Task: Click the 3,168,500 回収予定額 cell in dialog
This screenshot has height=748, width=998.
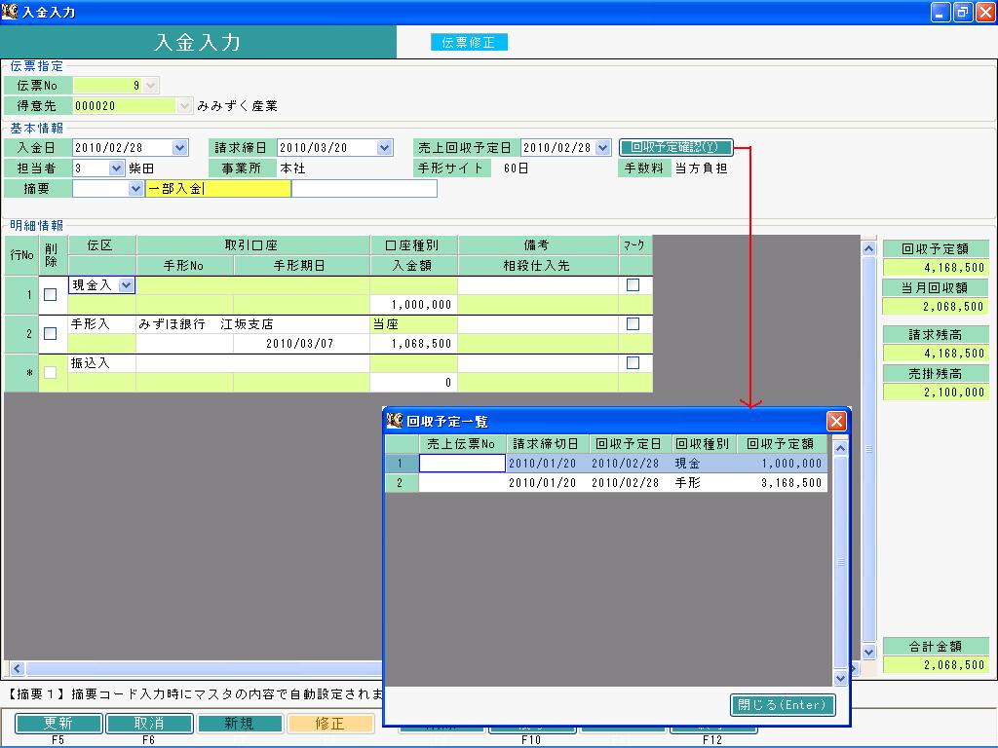Action: coord(783,483)
